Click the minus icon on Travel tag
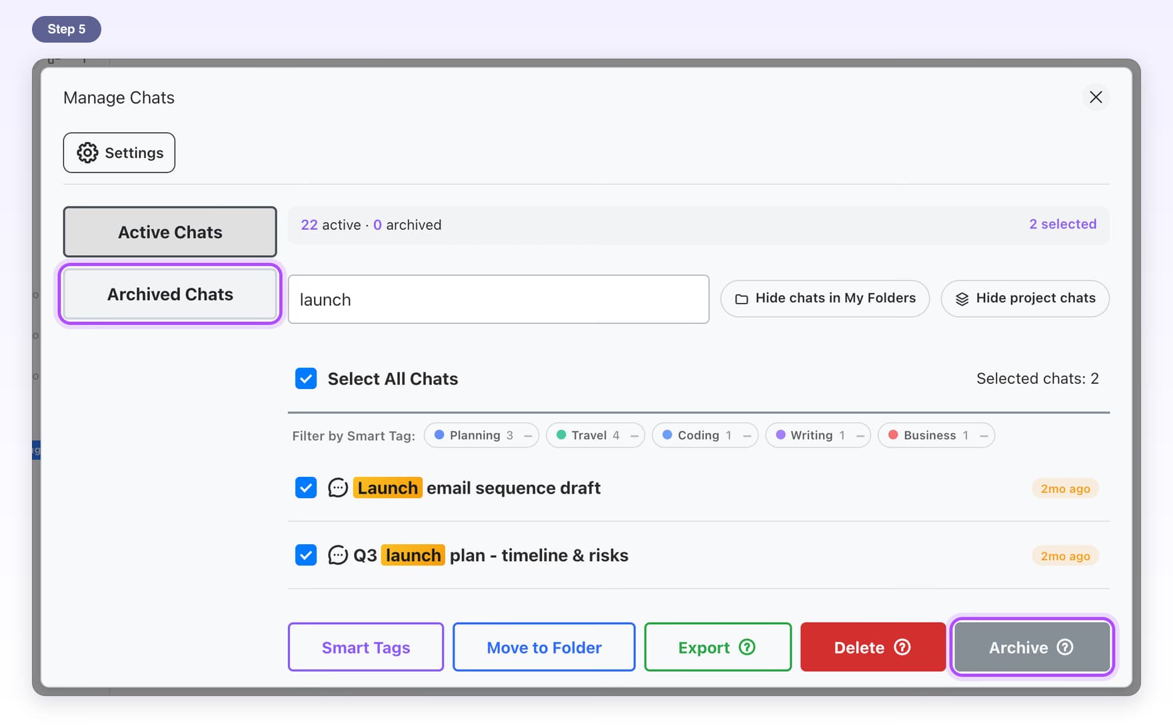The image size is (1173, 728). click(x=634, y=436)
